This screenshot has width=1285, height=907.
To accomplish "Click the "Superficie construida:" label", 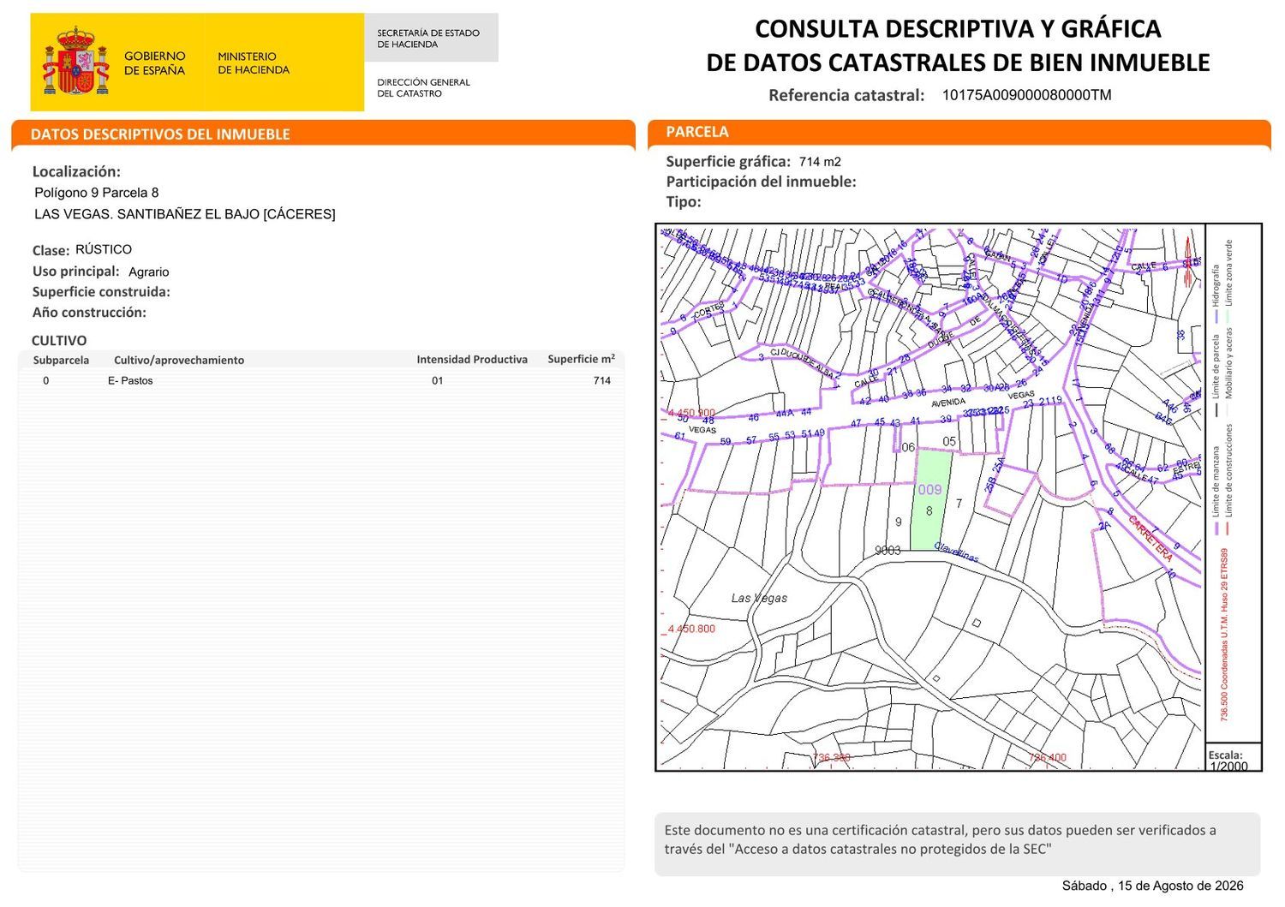I will [x=101, y=292].
